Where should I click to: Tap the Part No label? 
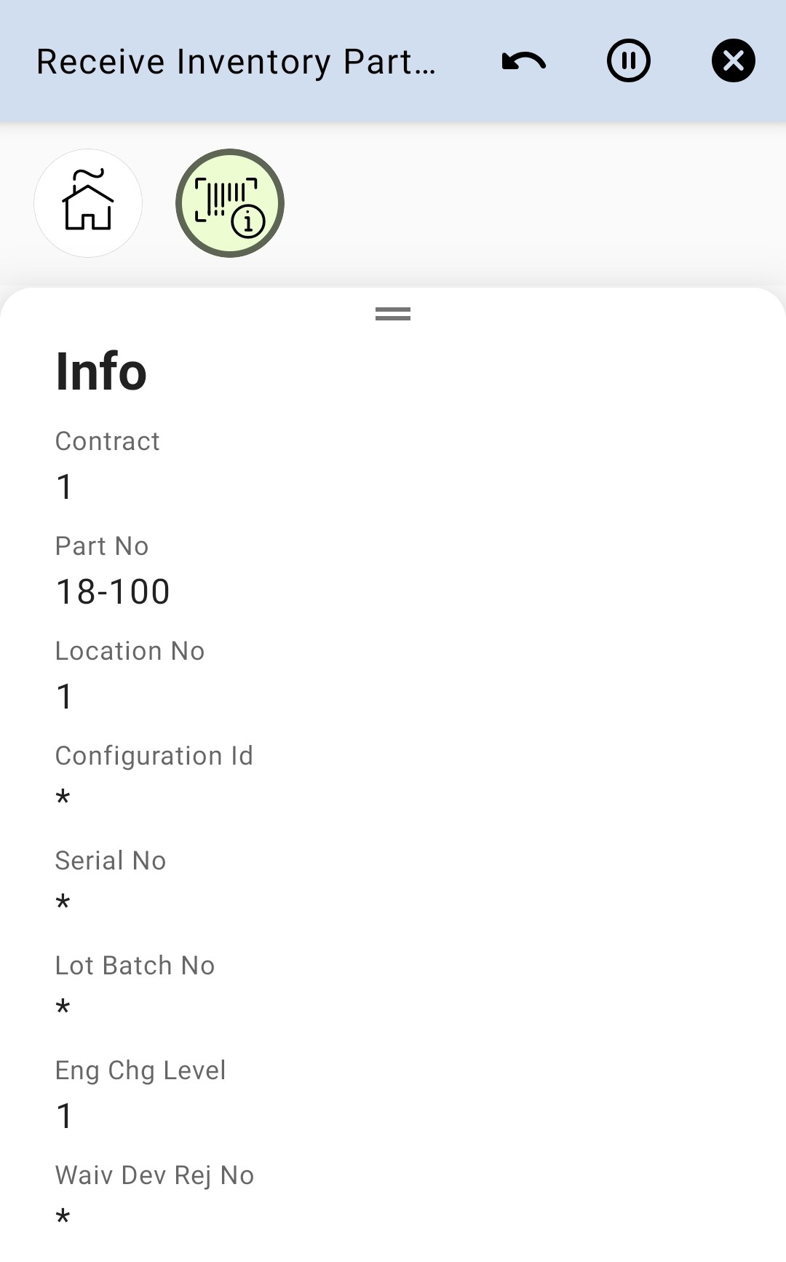tap(102, 546)
